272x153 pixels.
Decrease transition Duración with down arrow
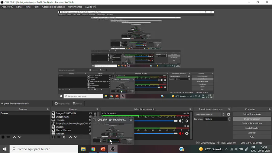[x=229, y=120]
